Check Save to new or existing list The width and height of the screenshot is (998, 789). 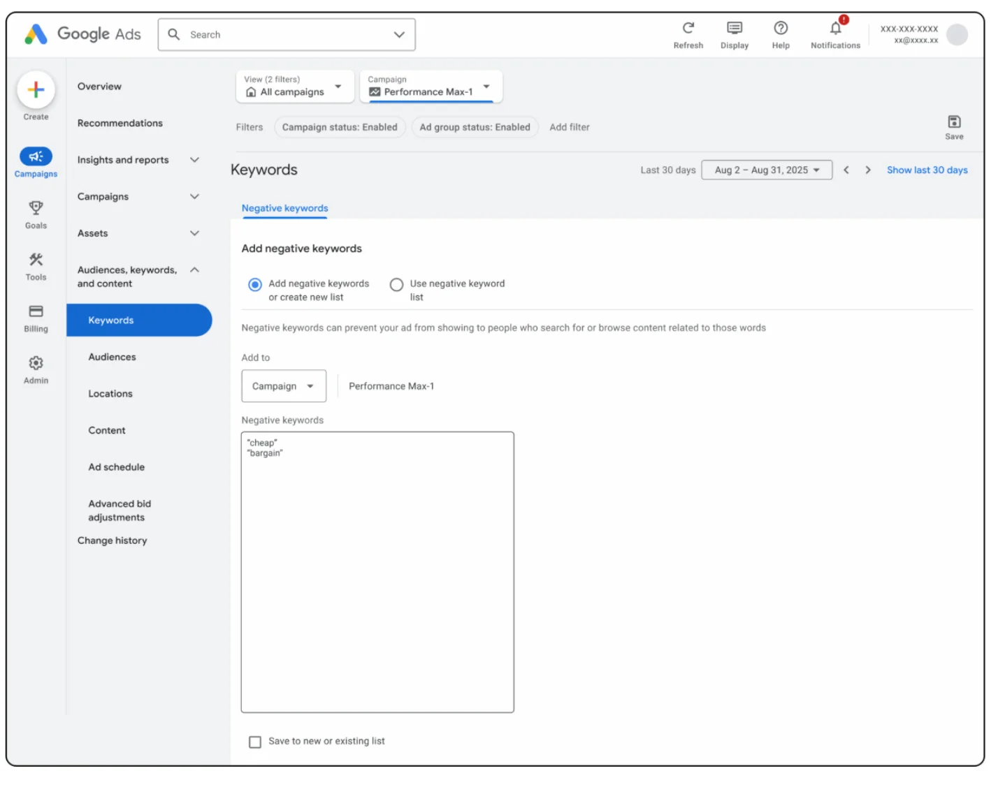[x=254, y=742]
